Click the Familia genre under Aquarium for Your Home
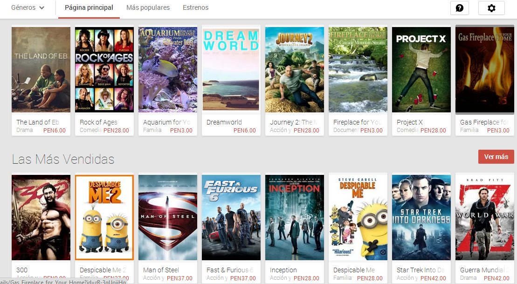Screen dimensions: 517x284 point(152,130)
